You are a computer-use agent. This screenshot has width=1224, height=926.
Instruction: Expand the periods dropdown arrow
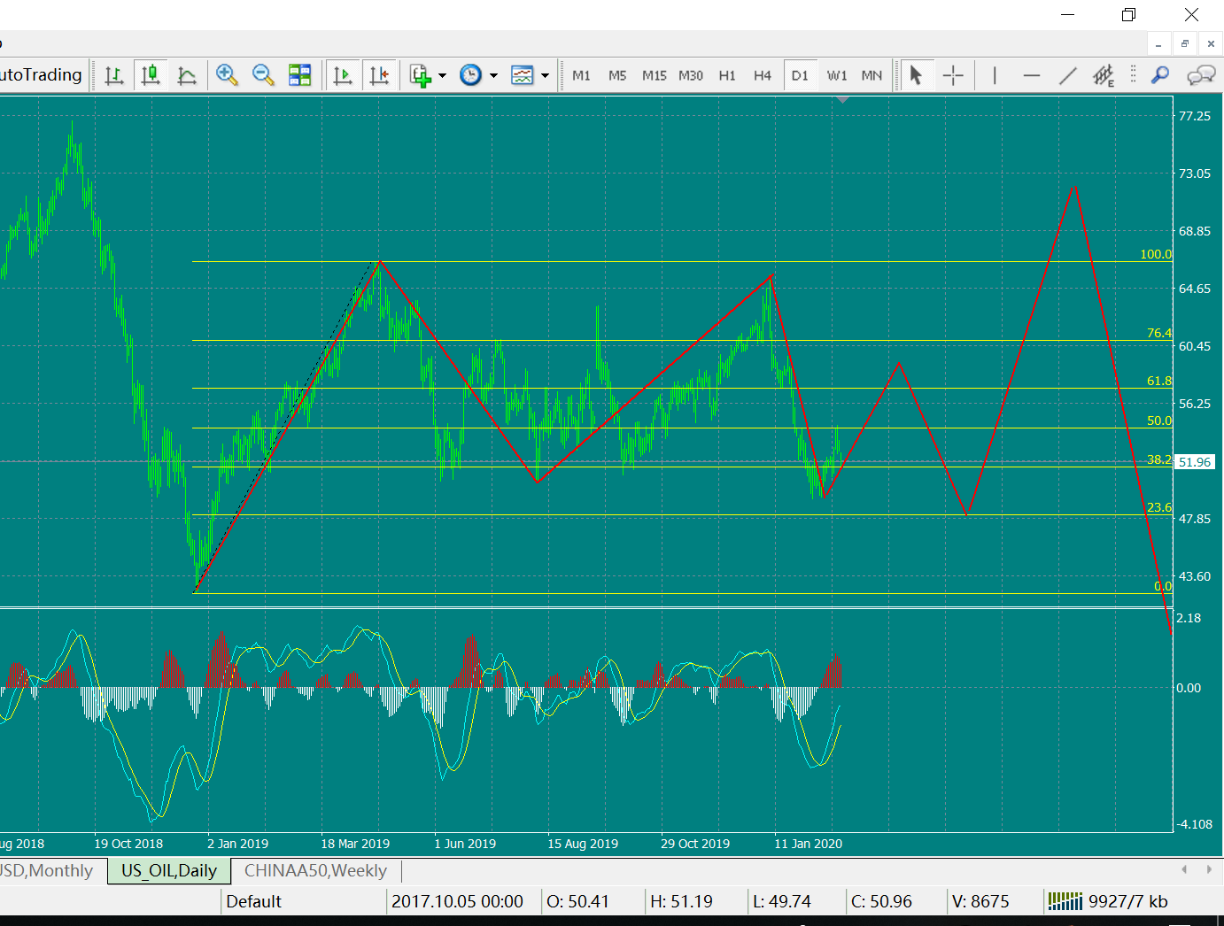click(x=493, y=75)
